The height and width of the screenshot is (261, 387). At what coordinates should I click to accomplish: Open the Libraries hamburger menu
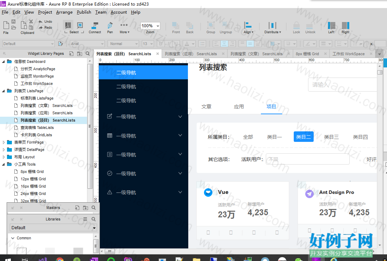pos(85,219)
